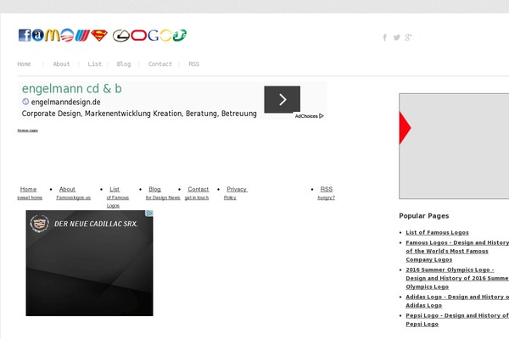
Task: Click the Corporate Design ad description text
Action: click(139, 114)
